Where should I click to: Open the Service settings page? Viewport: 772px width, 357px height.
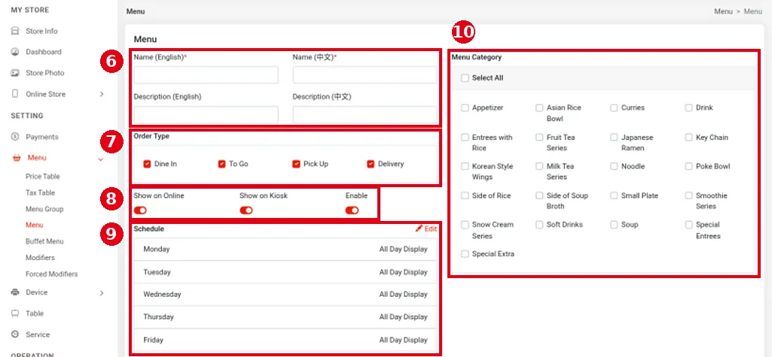tap(38, 334)
